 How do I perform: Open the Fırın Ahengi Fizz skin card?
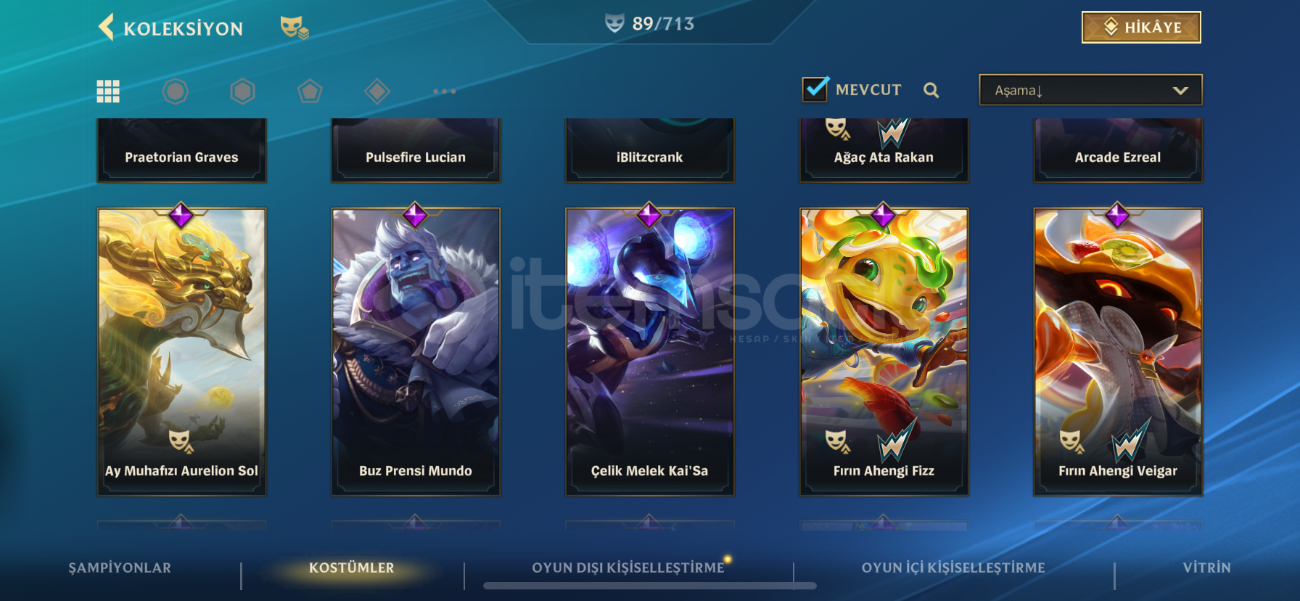(x=884, y=351)
